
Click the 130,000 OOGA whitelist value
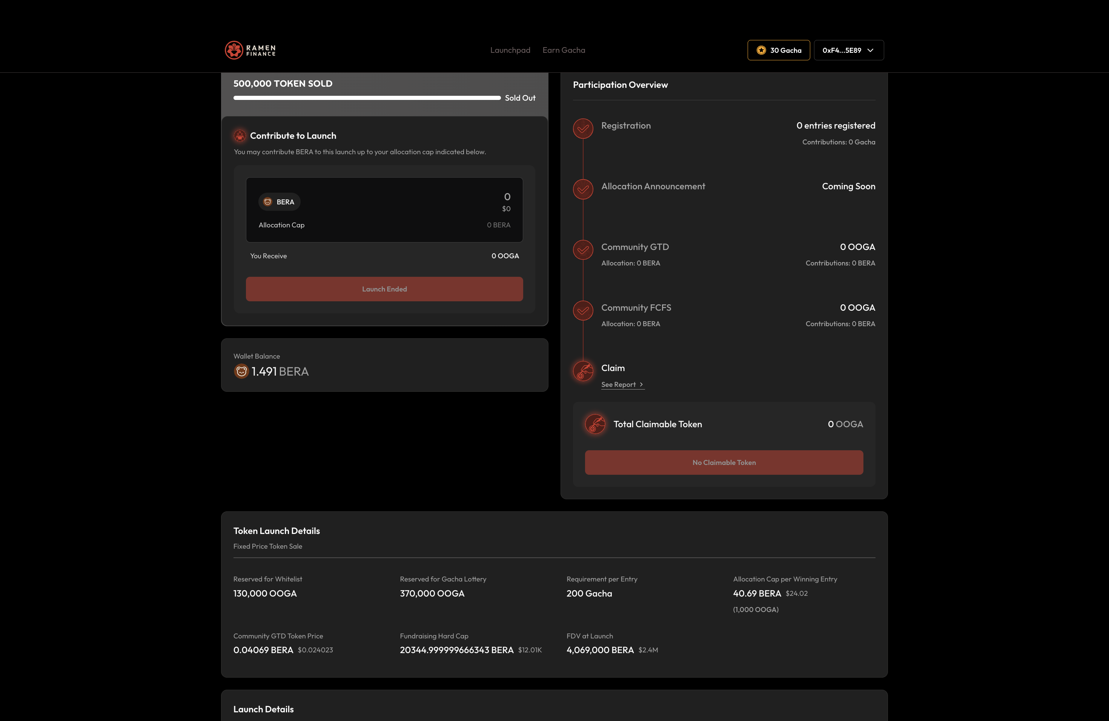(x=265, y=594)
